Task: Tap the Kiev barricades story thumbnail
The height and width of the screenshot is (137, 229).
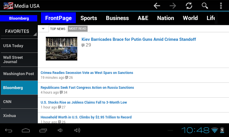Action: [62, 49]
